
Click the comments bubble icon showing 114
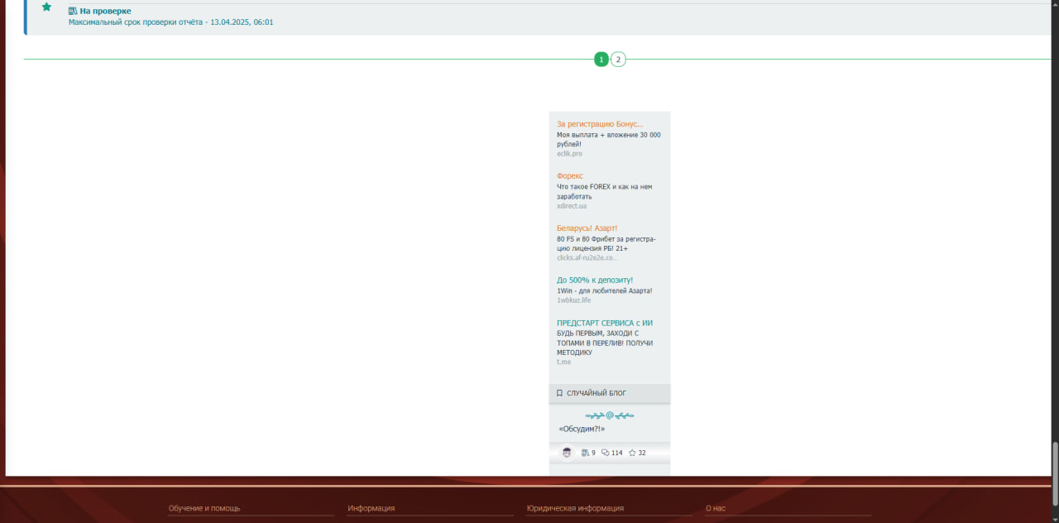606,453
